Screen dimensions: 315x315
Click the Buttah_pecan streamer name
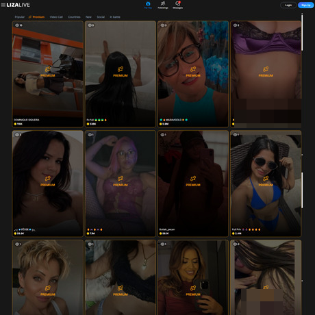167,229
